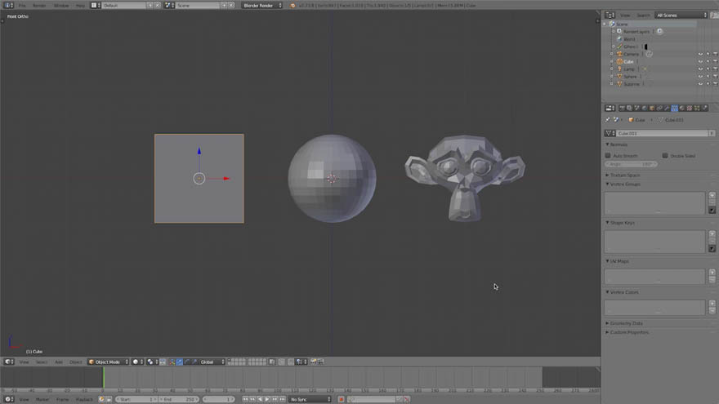The width and height of the screenshot is (719, 404).
Task: Expand the Suzanne item in the outliner
Action: 612,84
